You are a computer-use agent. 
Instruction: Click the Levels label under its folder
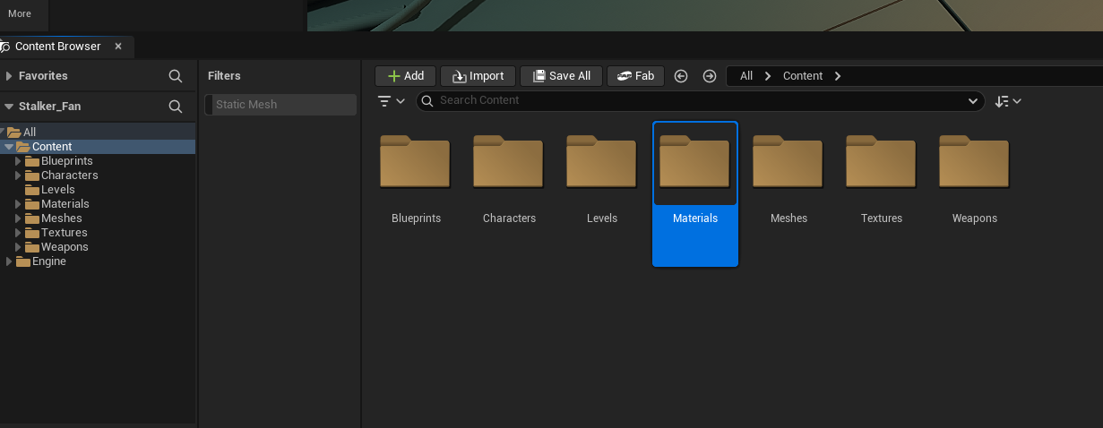click(x=602, y=218)
